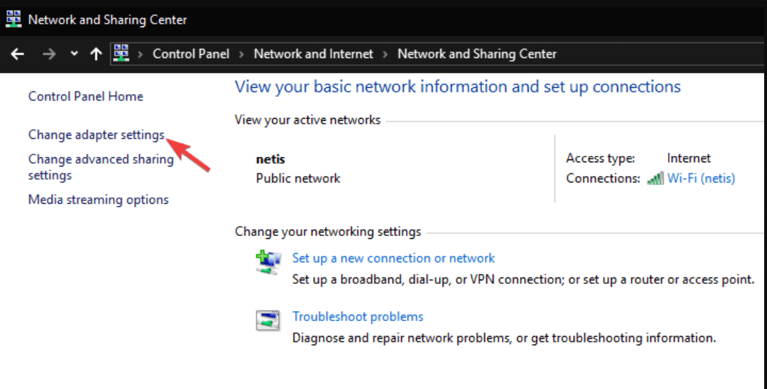Open the Wi-Fi (netis) connection link

[x=701, y=178]
